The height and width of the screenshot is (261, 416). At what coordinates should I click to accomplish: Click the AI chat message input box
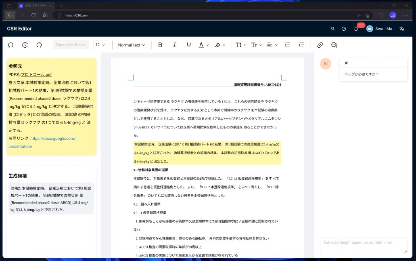[363, 246]
